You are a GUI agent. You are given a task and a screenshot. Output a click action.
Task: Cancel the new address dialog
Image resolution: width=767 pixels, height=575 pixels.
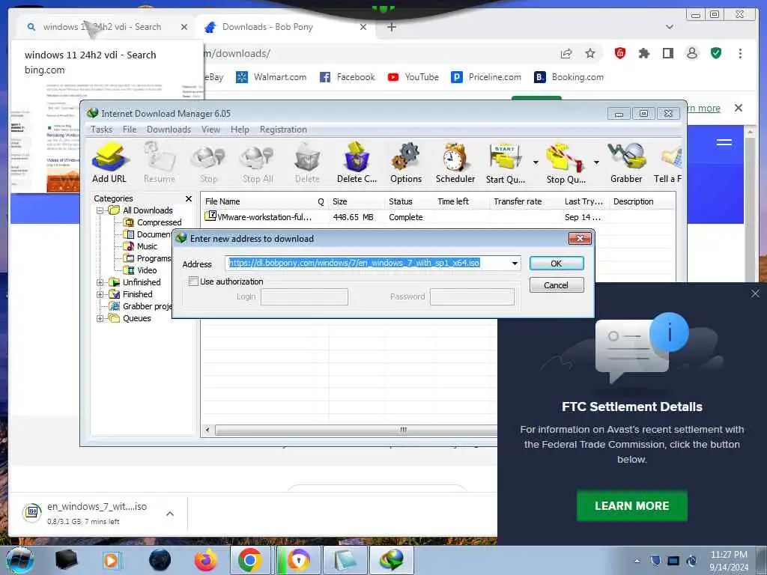point(557,285)
